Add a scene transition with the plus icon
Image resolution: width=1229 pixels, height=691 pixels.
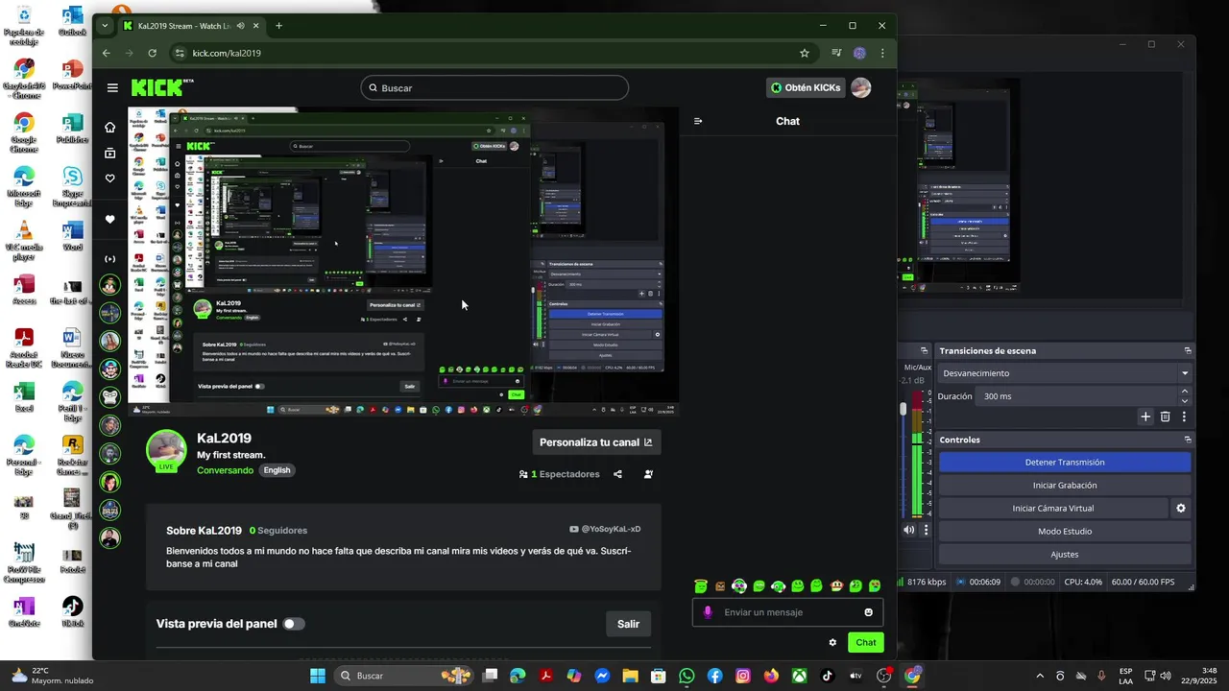click(x=1145, y=417)
